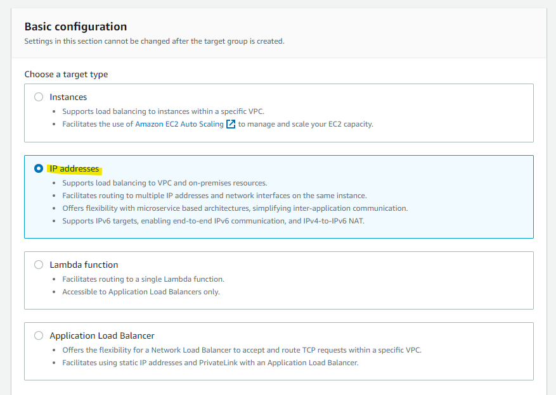This screenshot has width=556, height=395.
Task: Pick the Application Load Balancer radio button
Action: (x=39, y=335)
